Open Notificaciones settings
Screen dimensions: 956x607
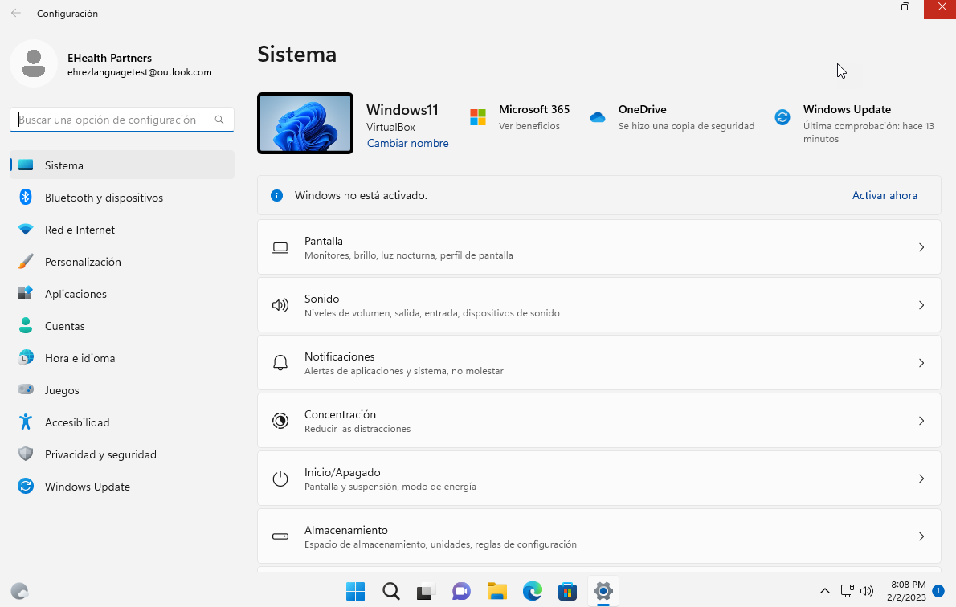599,363
